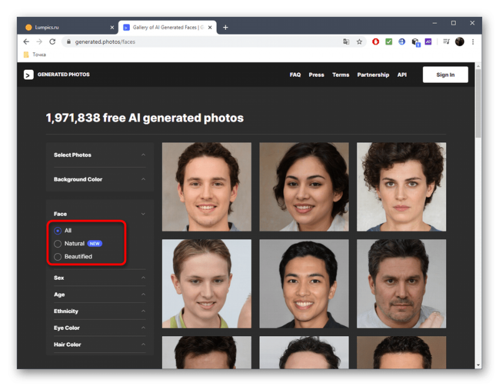
Task: Click the cube extension icon with badge
Action: click(x=415, y=42)
